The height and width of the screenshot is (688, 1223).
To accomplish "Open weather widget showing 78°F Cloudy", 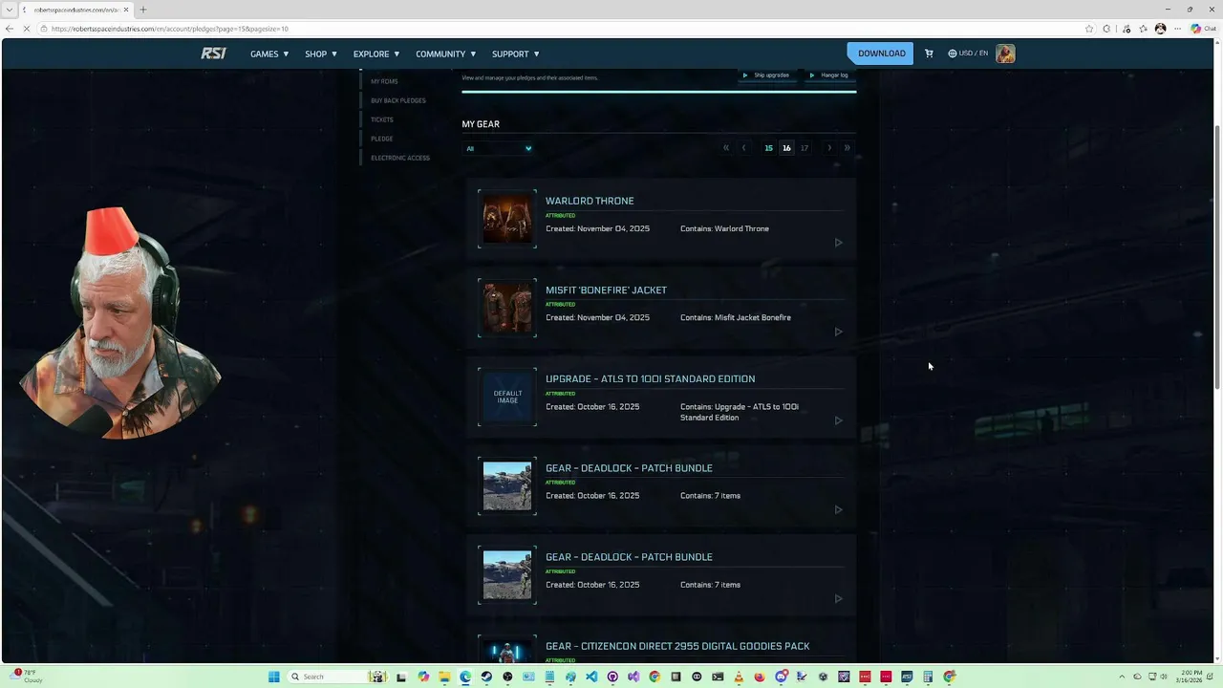I will pos(27,677).
